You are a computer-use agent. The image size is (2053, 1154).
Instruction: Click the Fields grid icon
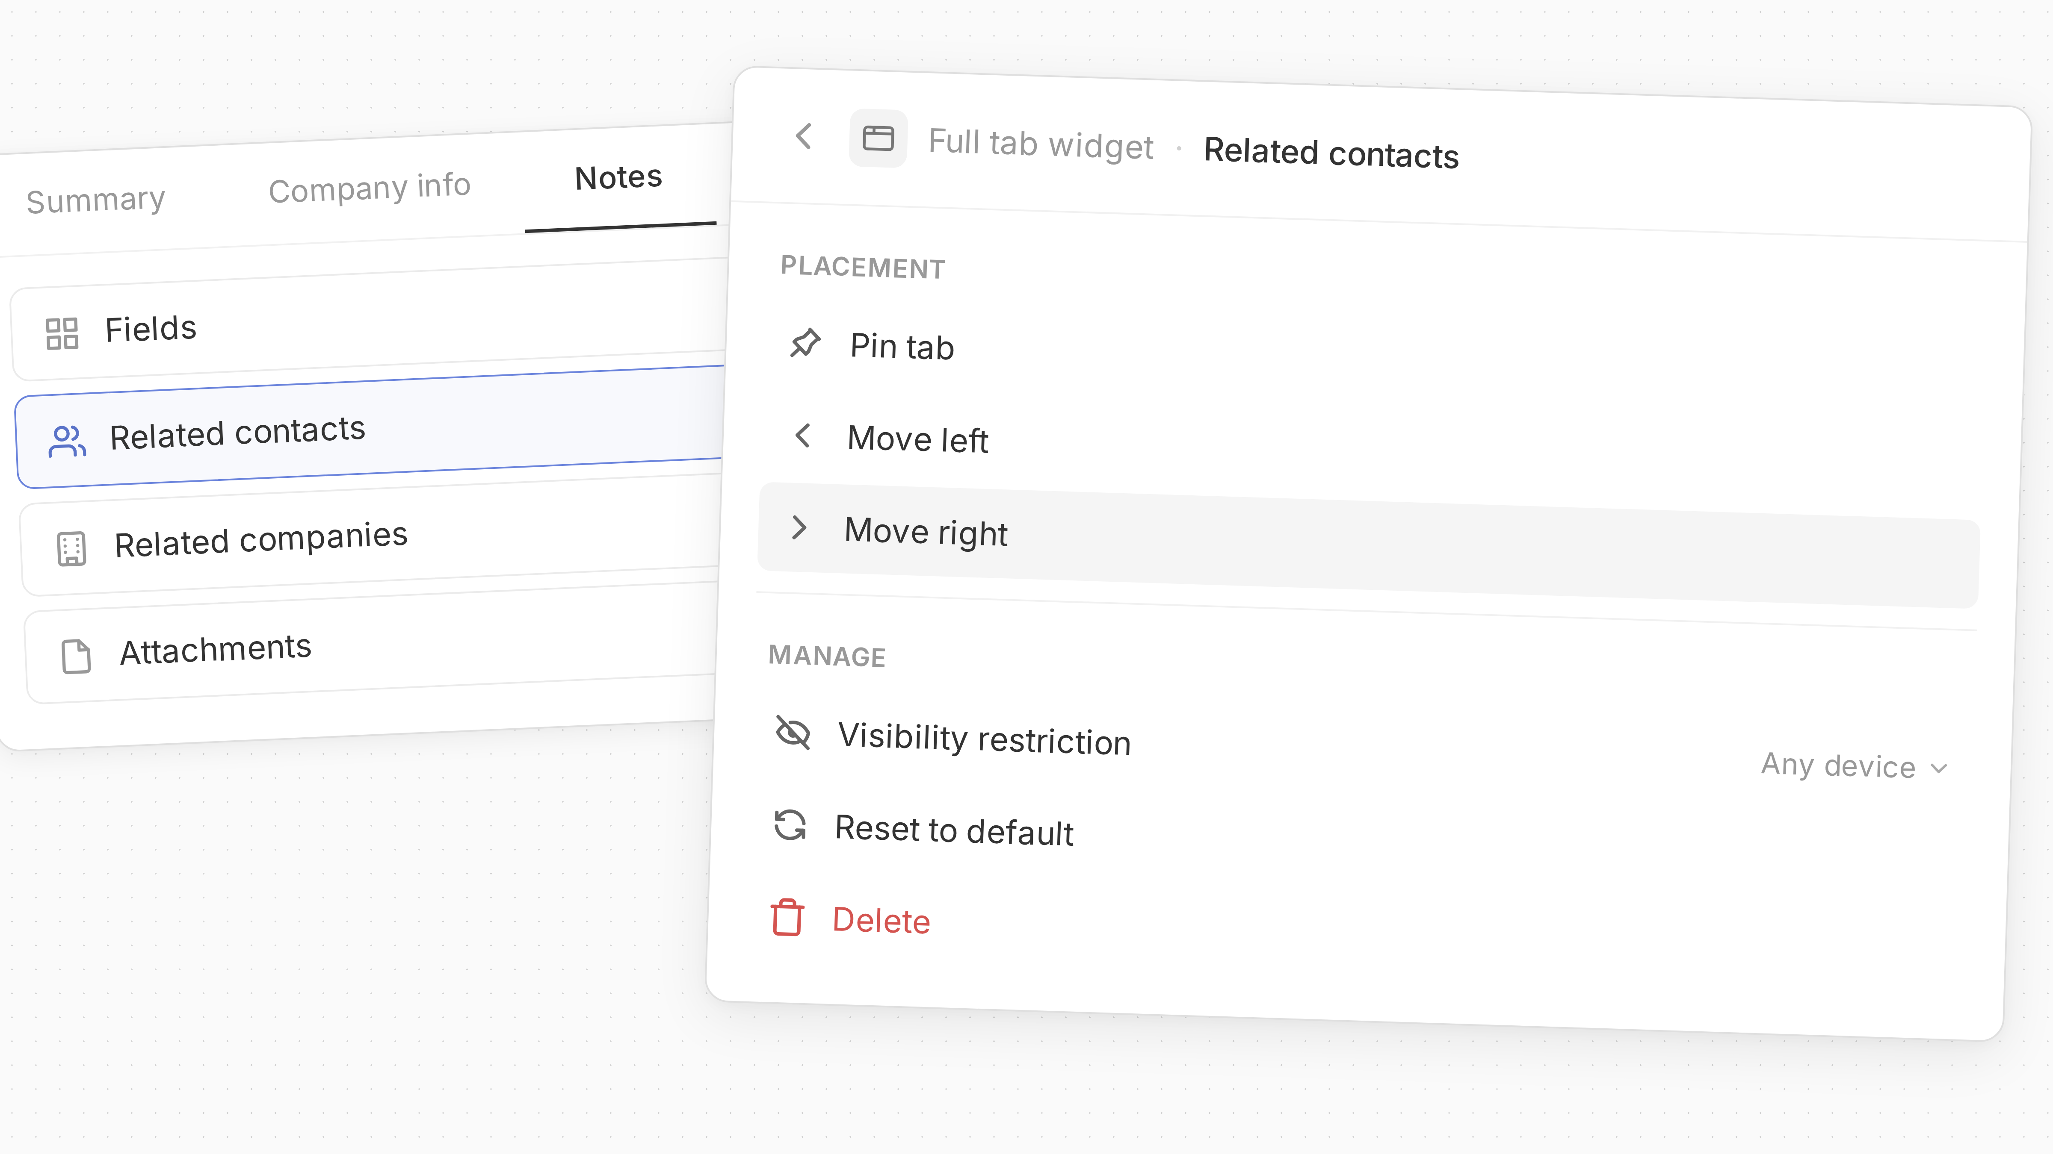coord(62,335)
